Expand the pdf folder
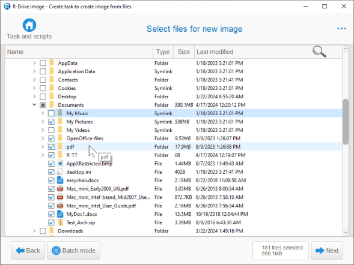The width and height of the screenshot is (354, 265). pyautogui.click(x=43, y=147)
